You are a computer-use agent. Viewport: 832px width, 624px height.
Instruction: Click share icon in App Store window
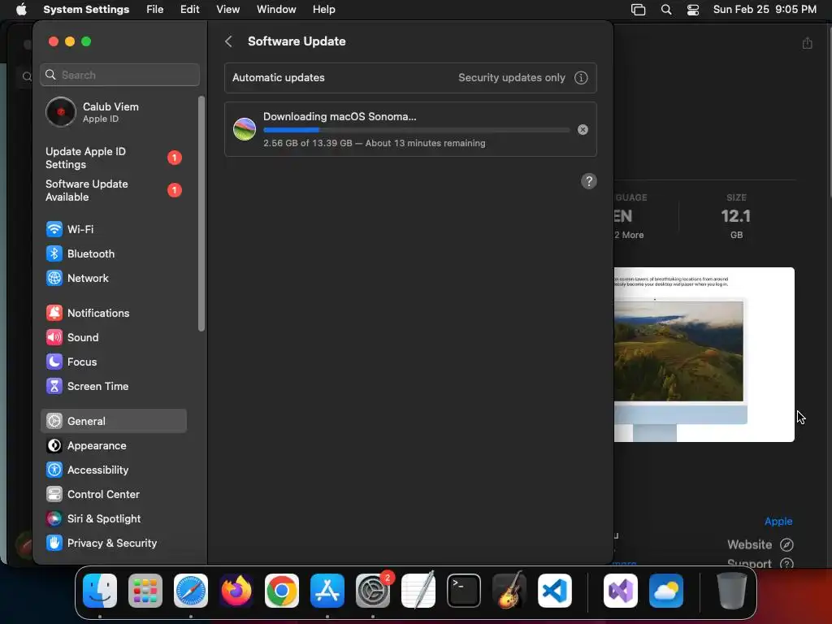(x=807, y=43)
